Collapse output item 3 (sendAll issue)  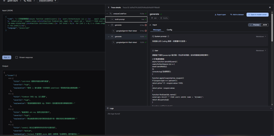click(9, 125)
